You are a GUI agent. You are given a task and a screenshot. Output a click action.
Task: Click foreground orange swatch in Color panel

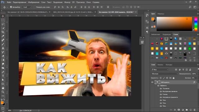(x=153, y=19)
